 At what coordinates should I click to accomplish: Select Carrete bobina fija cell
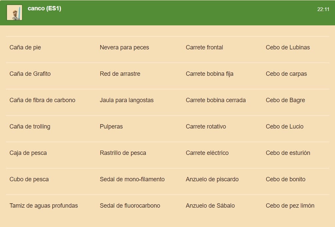click(209, 73)
